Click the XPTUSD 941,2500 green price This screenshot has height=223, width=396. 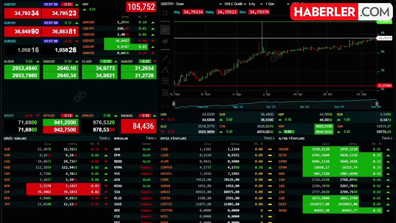point(61,123)
